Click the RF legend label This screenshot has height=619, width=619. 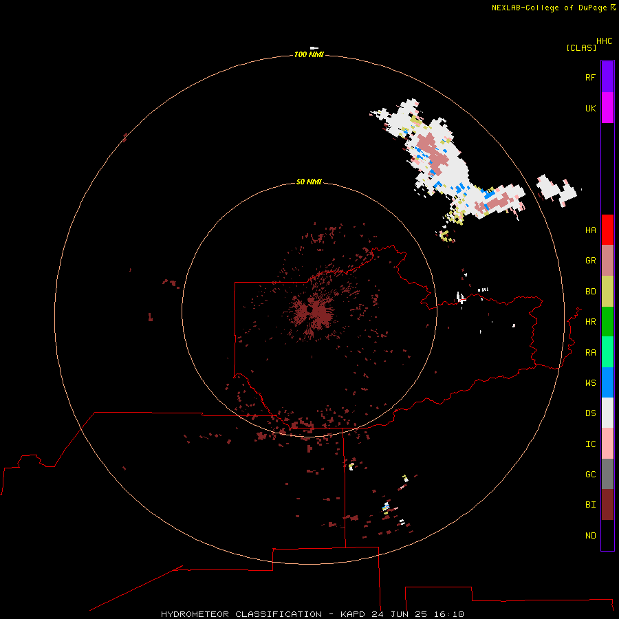[x=590, y=77]
